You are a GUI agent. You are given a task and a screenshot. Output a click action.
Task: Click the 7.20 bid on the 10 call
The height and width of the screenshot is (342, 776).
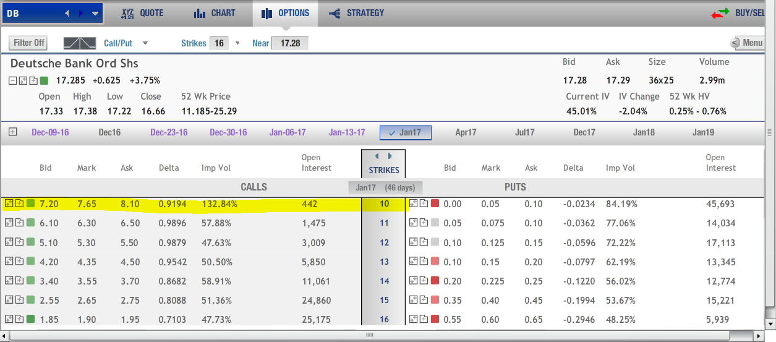click(x=49, y=203)
